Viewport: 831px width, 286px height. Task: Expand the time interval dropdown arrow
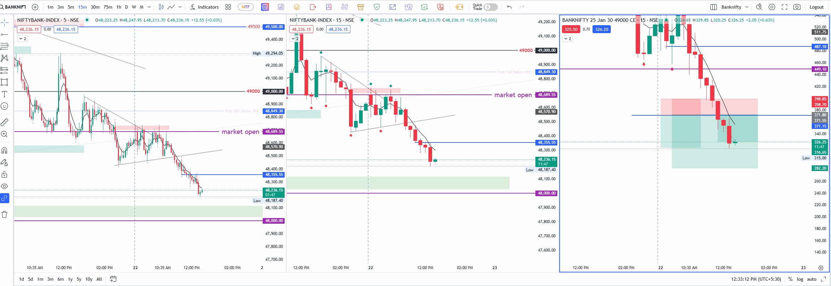point(149,7)
